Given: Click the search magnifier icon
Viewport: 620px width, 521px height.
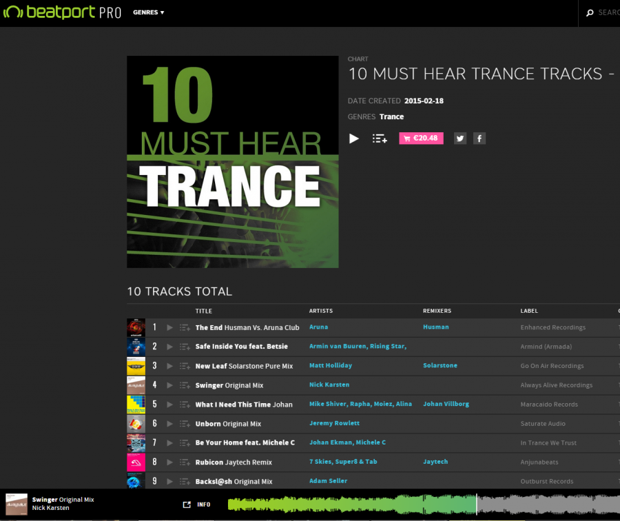Looking at the screenshot, I should coord(590,12).
